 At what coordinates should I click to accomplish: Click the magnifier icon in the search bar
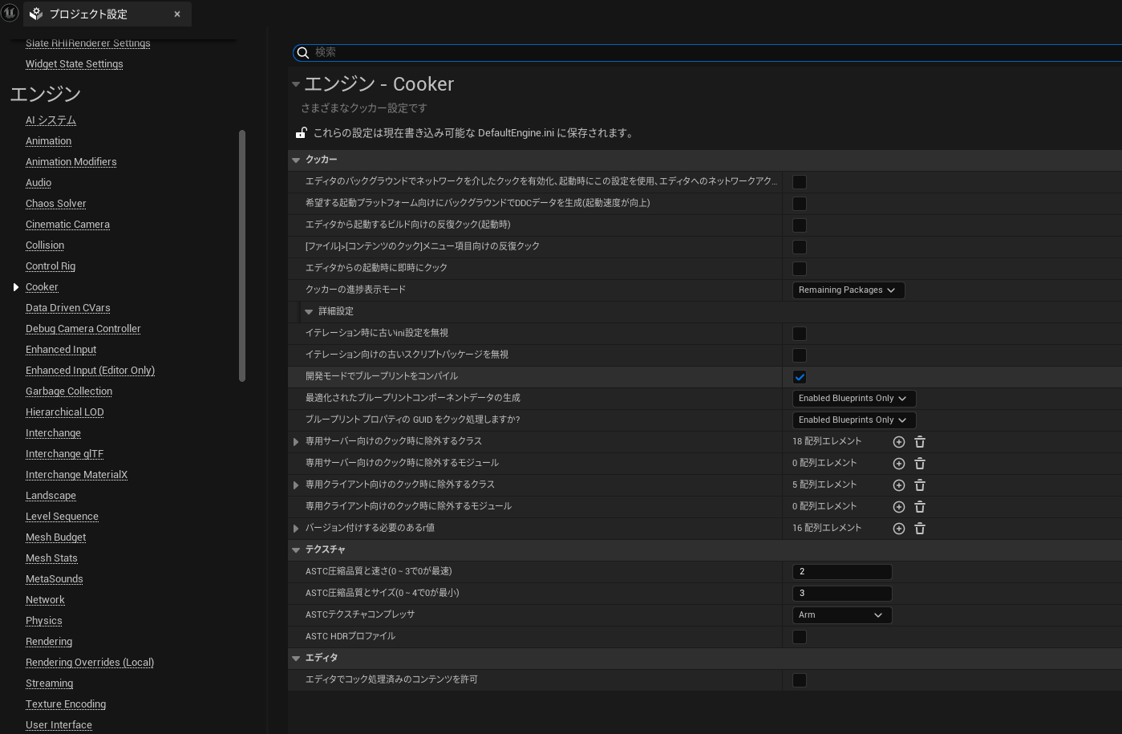click(x=303, y=53)
